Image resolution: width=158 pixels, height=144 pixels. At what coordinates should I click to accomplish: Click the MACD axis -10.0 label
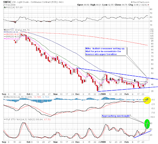152,117
